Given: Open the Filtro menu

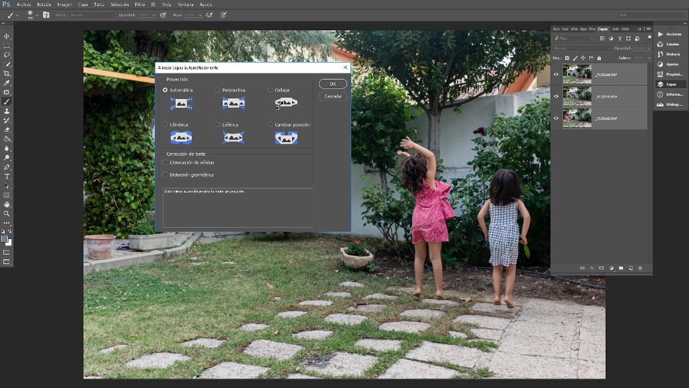Looking at the screenshot, I should (x=140, y=5).
